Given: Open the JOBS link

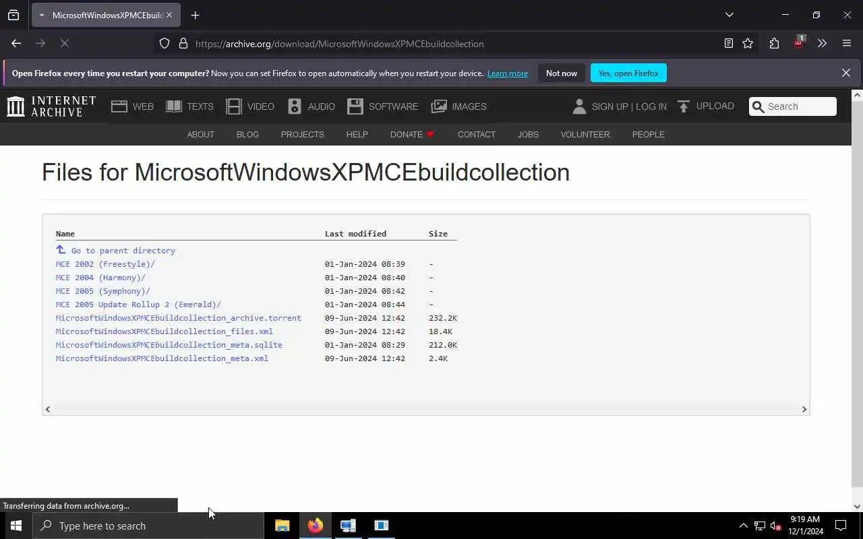Looking at the screenshot, I should (x=528, y=134).
